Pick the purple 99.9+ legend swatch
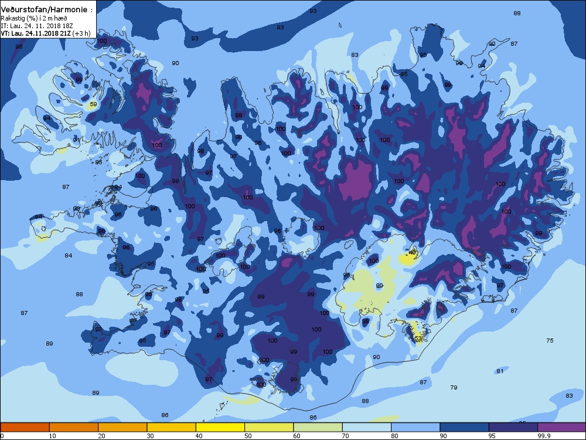The height and width of the screenshot is (440, 586). (x=562, y=427)
